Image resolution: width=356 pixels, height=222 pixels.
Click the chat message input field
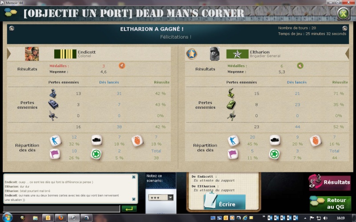tap(61, 209)
